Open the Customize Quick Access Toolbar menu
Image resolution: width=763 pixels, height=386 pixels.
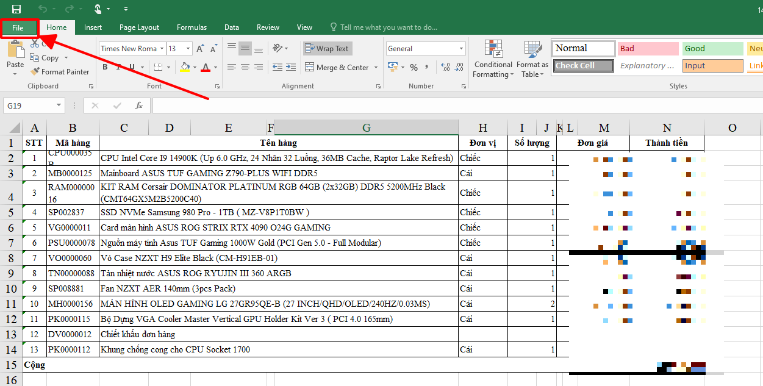tap(126, 10)
